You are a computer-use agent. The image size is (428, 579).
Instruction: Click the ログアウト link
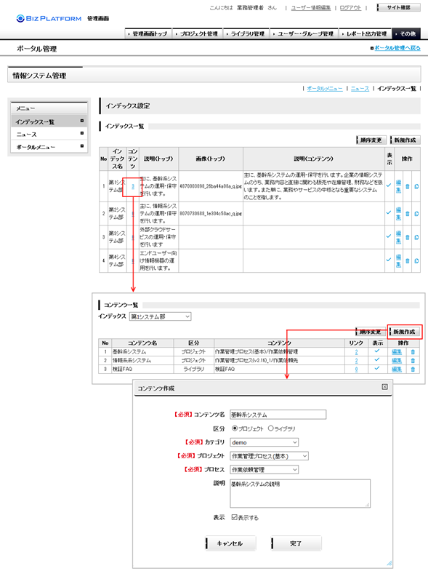350,8
